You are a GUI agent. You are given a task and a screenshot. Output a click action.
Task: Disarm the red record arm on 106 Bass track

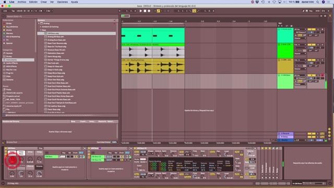[323, 75]
